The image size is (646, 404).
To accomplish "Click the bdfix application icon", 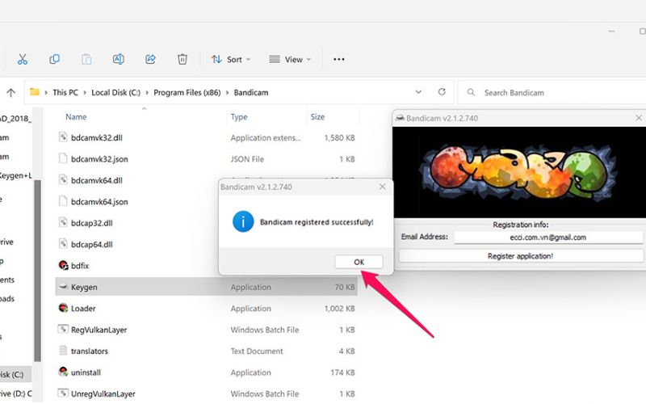I will click(x=63, y=265).
